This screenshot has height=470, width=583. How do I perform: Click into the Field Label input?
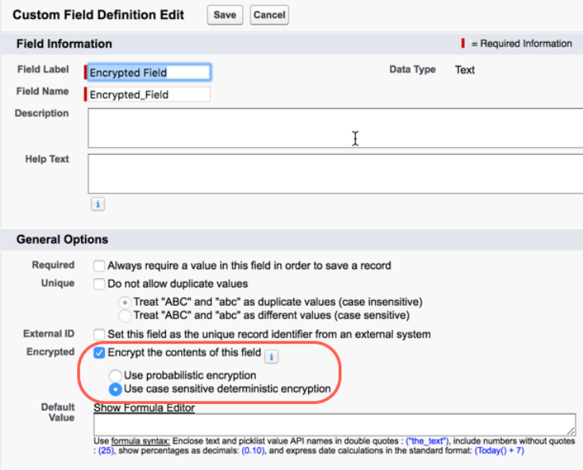point(149,73)
